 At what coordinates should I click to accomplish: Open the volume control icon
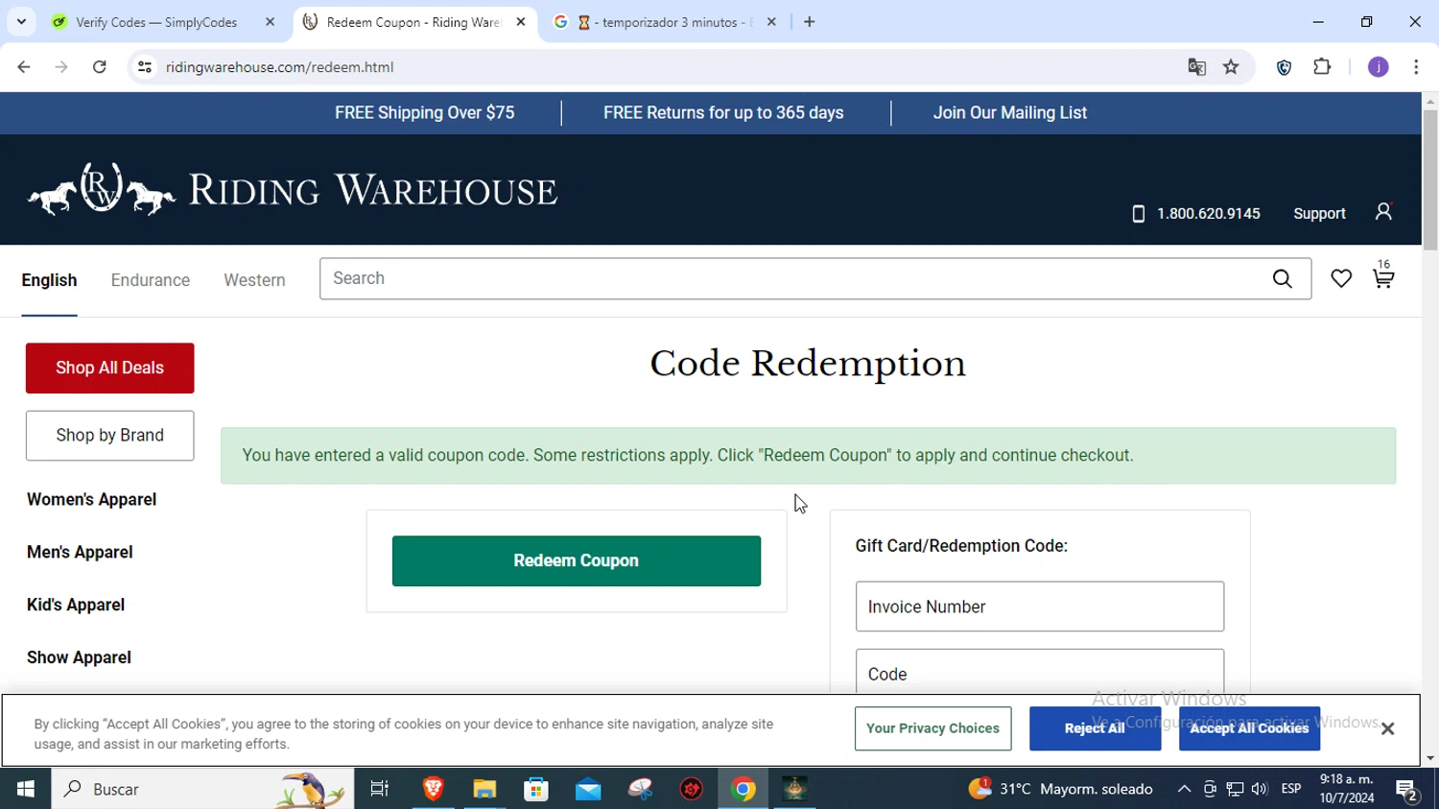pos(1260,789)
